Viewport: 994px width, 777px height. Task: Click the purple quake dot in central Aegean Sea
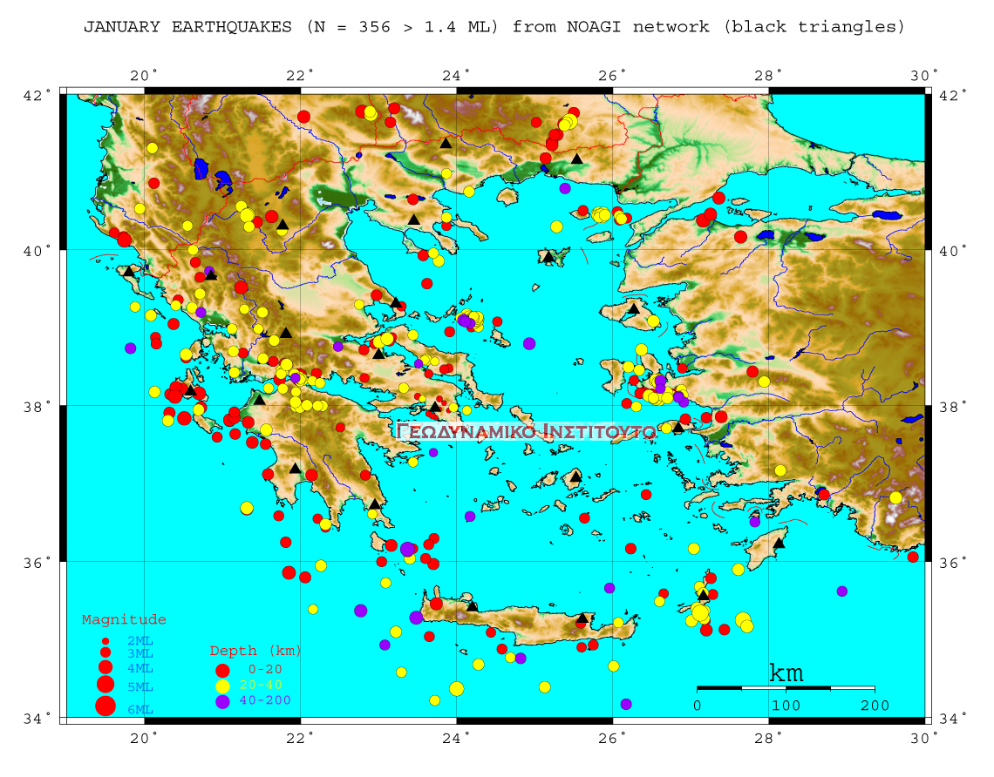click(x=529, y=344)
